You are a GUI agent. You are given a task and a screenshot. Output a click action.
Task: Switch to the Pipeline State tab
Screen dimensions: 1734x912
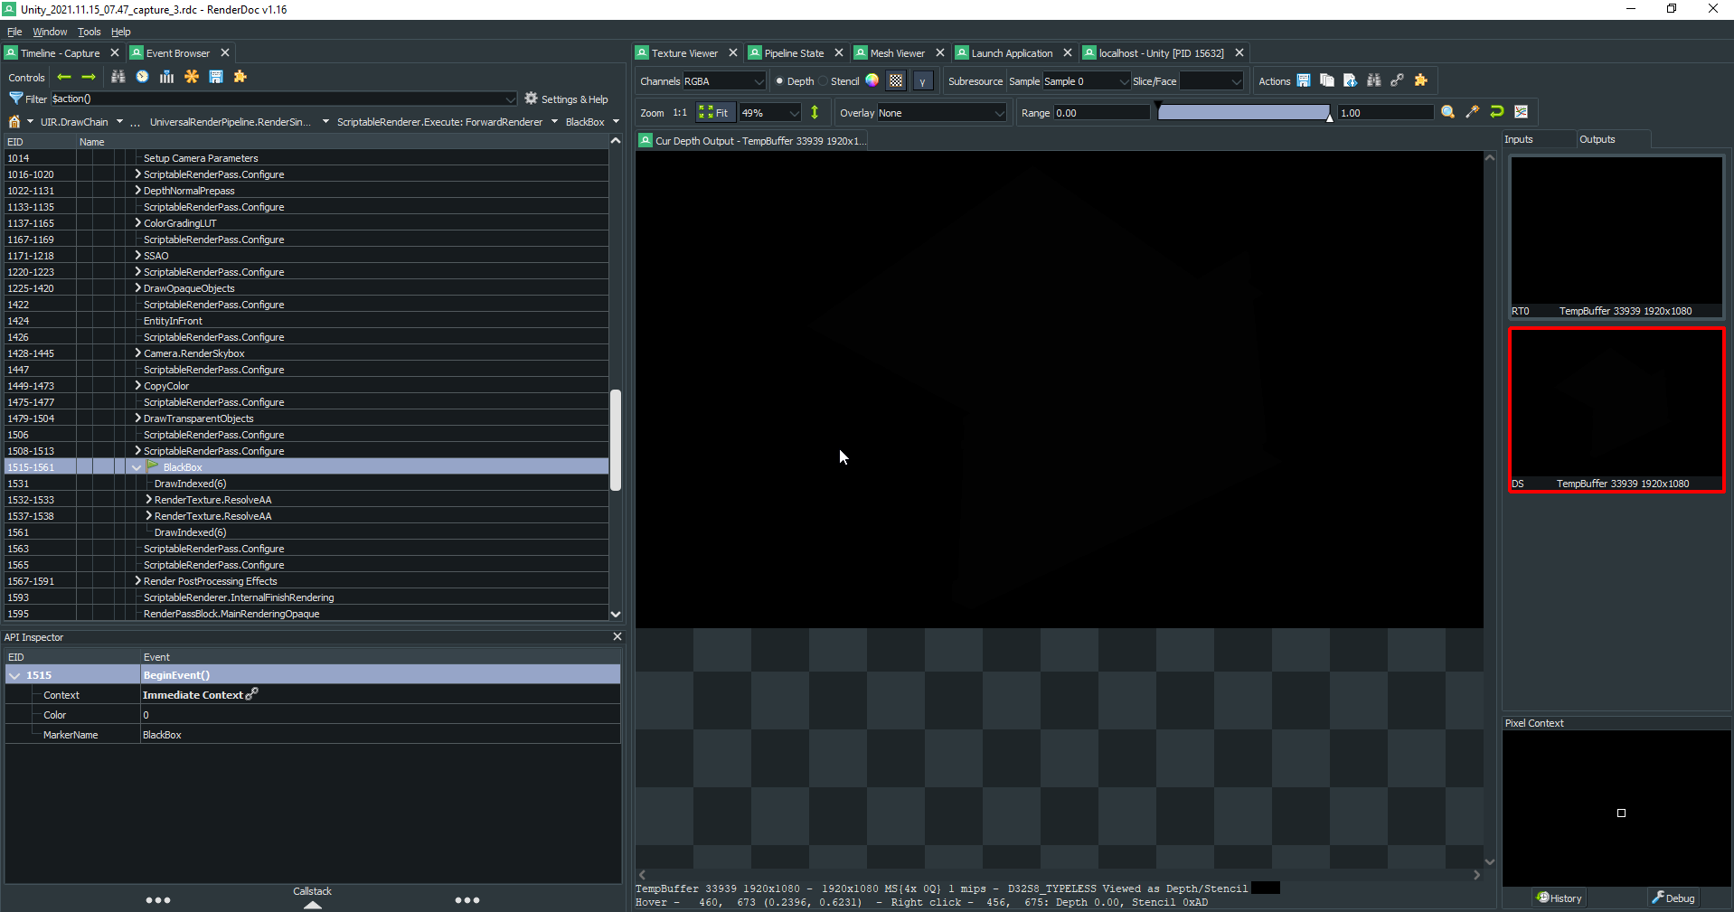tap(794, 53)
